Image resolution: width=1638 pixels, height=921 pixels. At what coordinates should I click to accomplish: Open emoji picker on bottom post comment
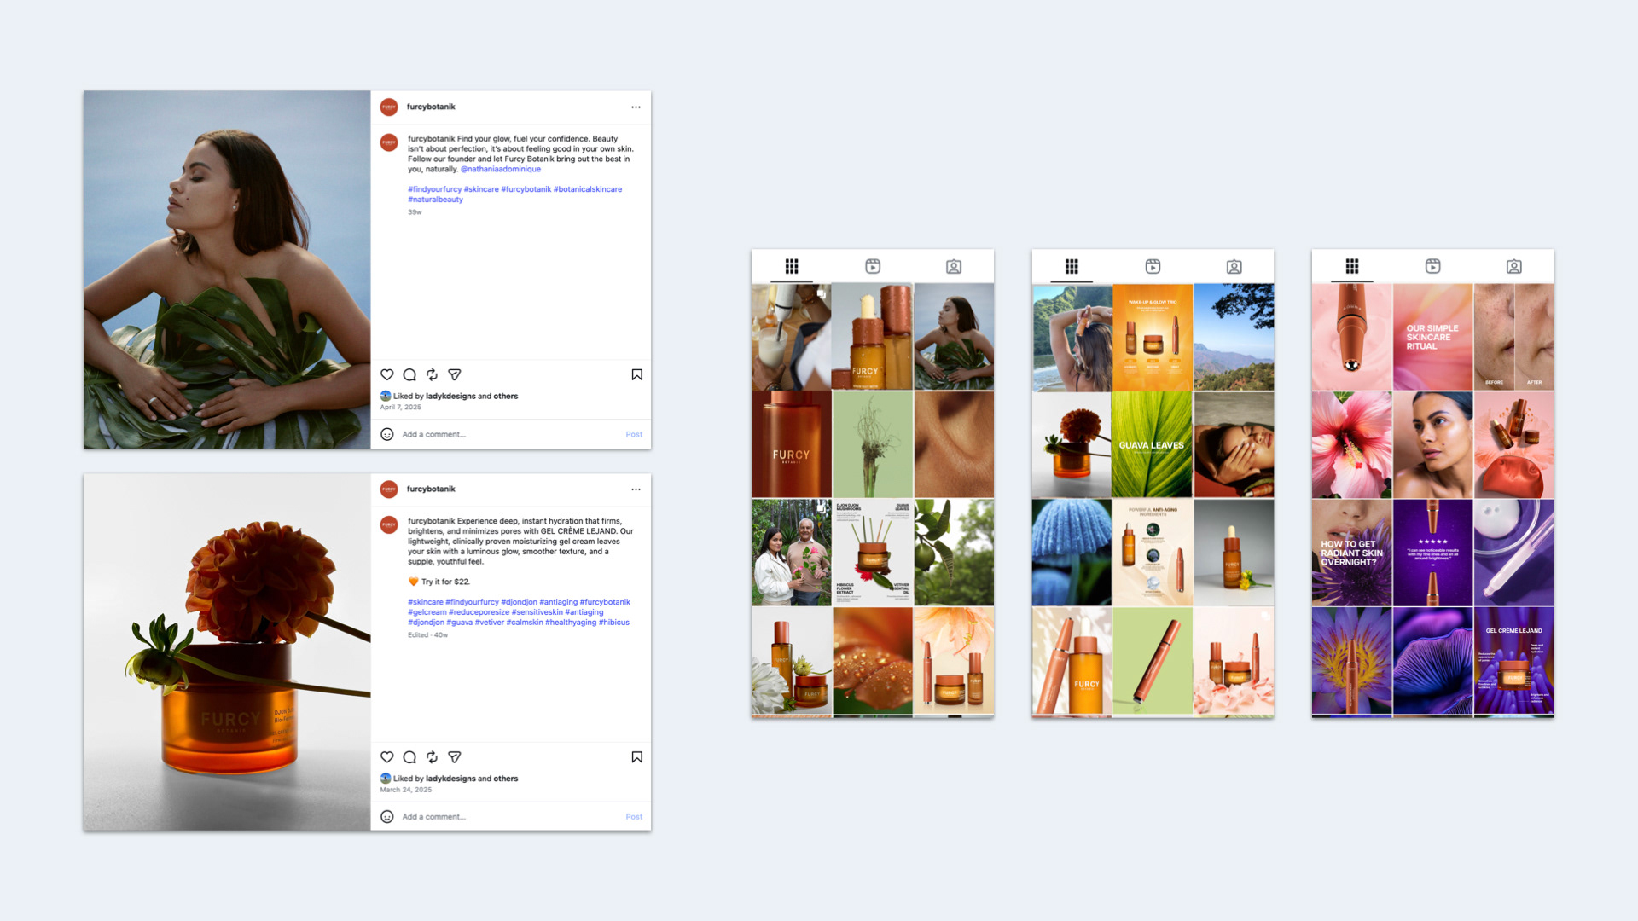[386, 816]
